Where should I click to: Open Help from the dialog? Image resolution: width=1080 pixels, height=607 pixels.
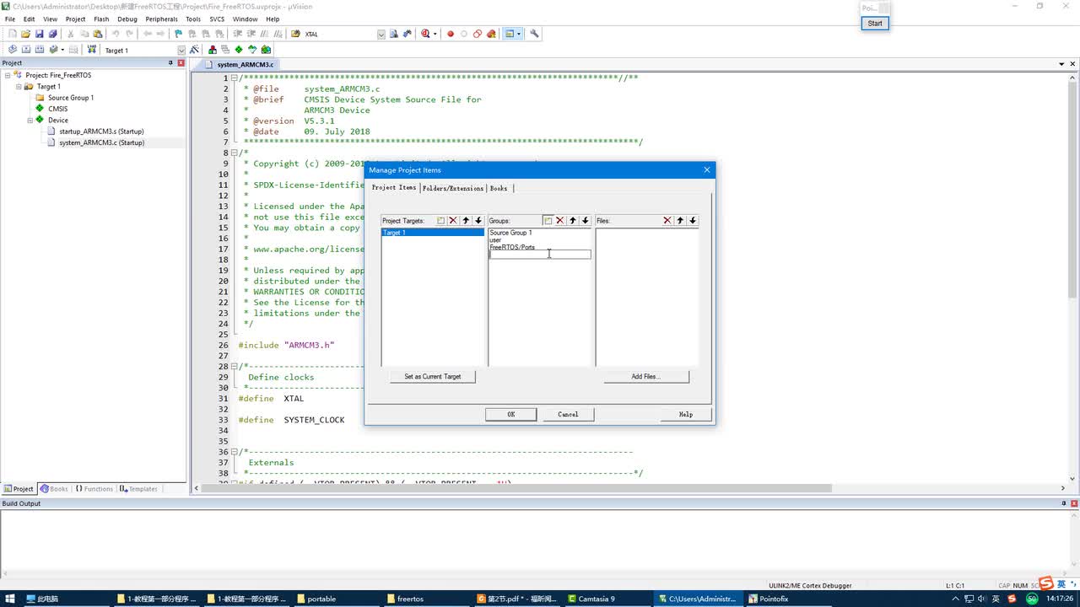[x=686, y=414]
